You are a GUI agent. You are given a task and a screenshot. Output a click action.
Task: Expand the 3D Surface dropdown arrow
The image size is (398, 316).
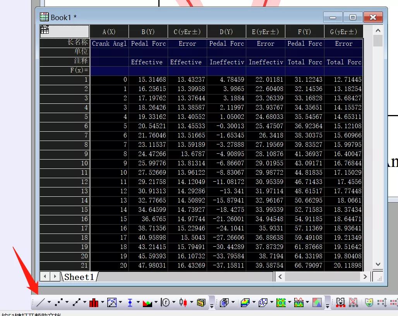254,302
